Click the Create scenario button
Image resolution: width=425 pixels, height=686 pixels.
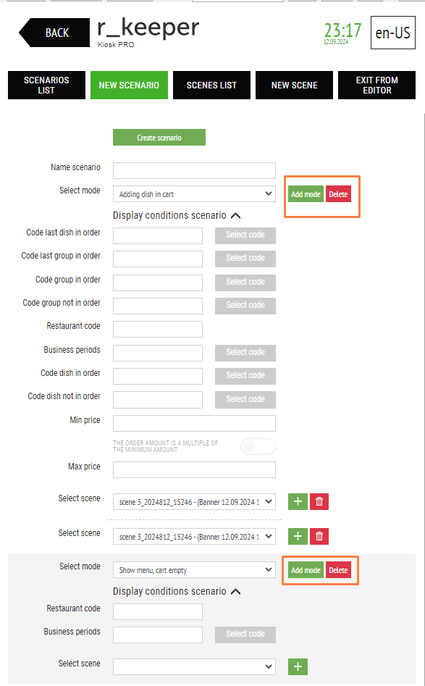click(159, 138)
